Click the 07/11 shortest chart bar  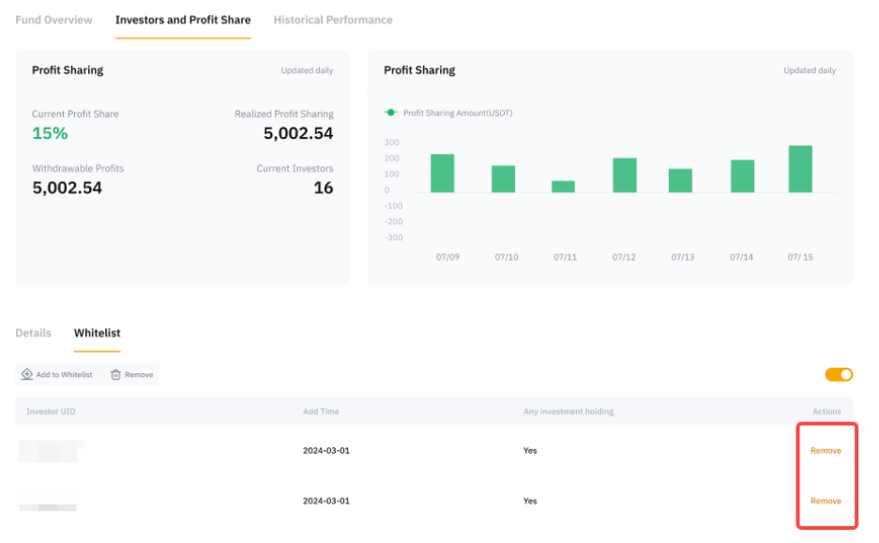563,186
